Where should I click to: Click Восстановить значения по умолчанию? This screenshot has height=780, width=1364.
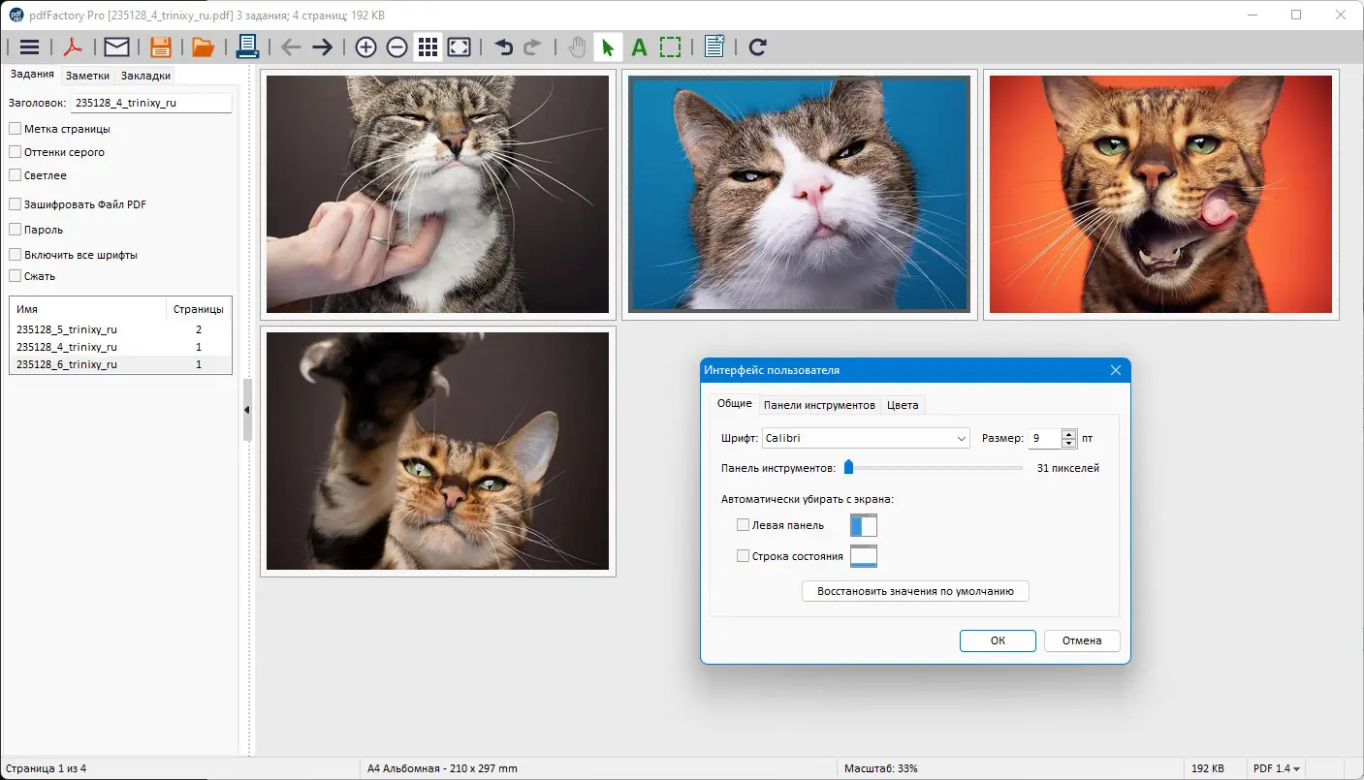coord(915,591)
